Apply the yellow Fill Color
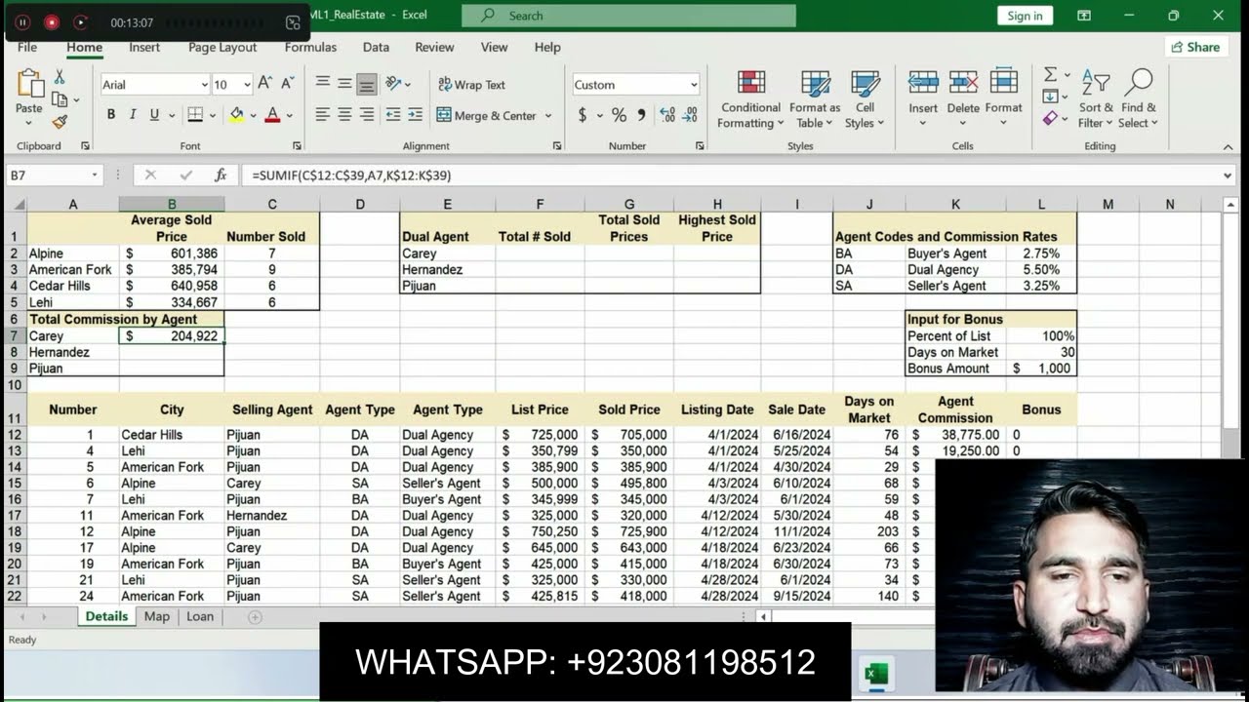 pyautogui.click(x=236, y=115)
